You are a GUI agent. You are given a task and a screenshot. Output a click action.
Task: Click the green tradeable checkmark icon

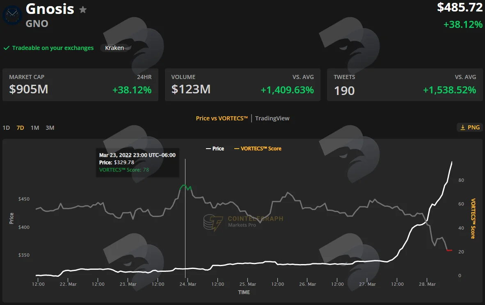click(x=6, y=48)
